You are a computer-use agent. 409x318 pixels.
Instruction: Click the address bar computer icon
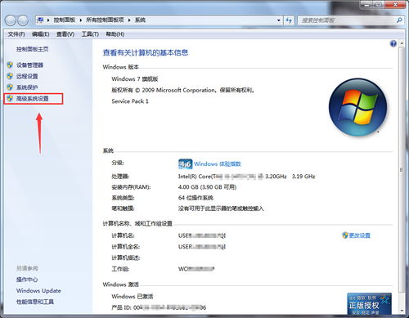click(x=41, y=20)
